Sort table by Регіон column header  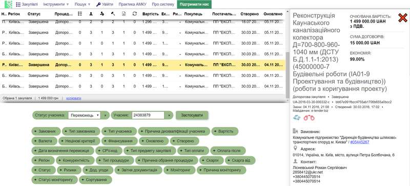point(14,14)
